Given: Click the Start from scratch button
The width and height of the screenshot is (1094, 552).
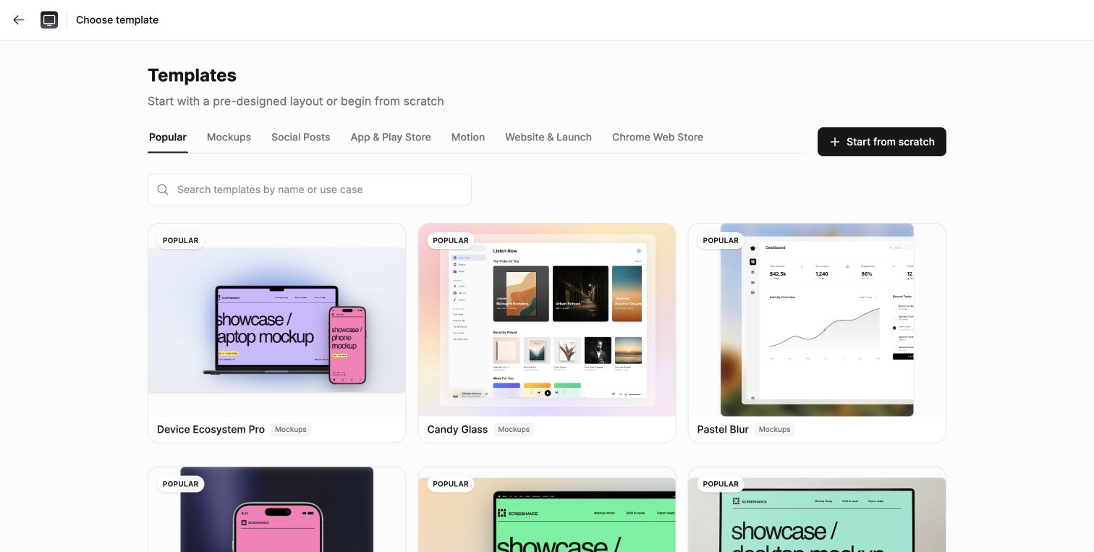Looking at the screenshot, I should pos(882,142).
